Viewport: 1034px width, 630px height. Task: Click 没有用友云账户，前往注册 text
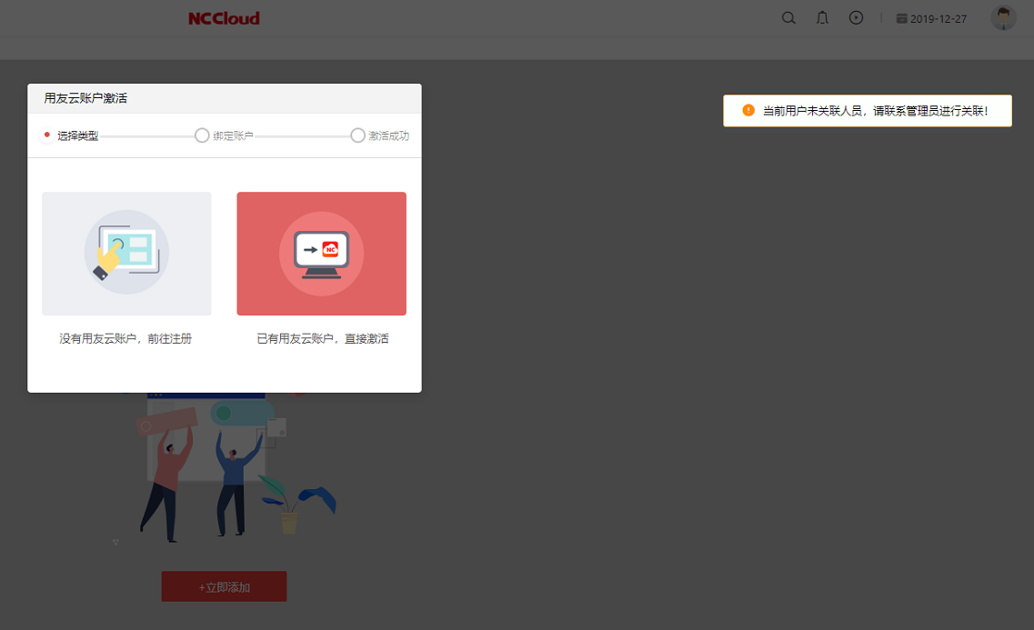coord(125,339)
